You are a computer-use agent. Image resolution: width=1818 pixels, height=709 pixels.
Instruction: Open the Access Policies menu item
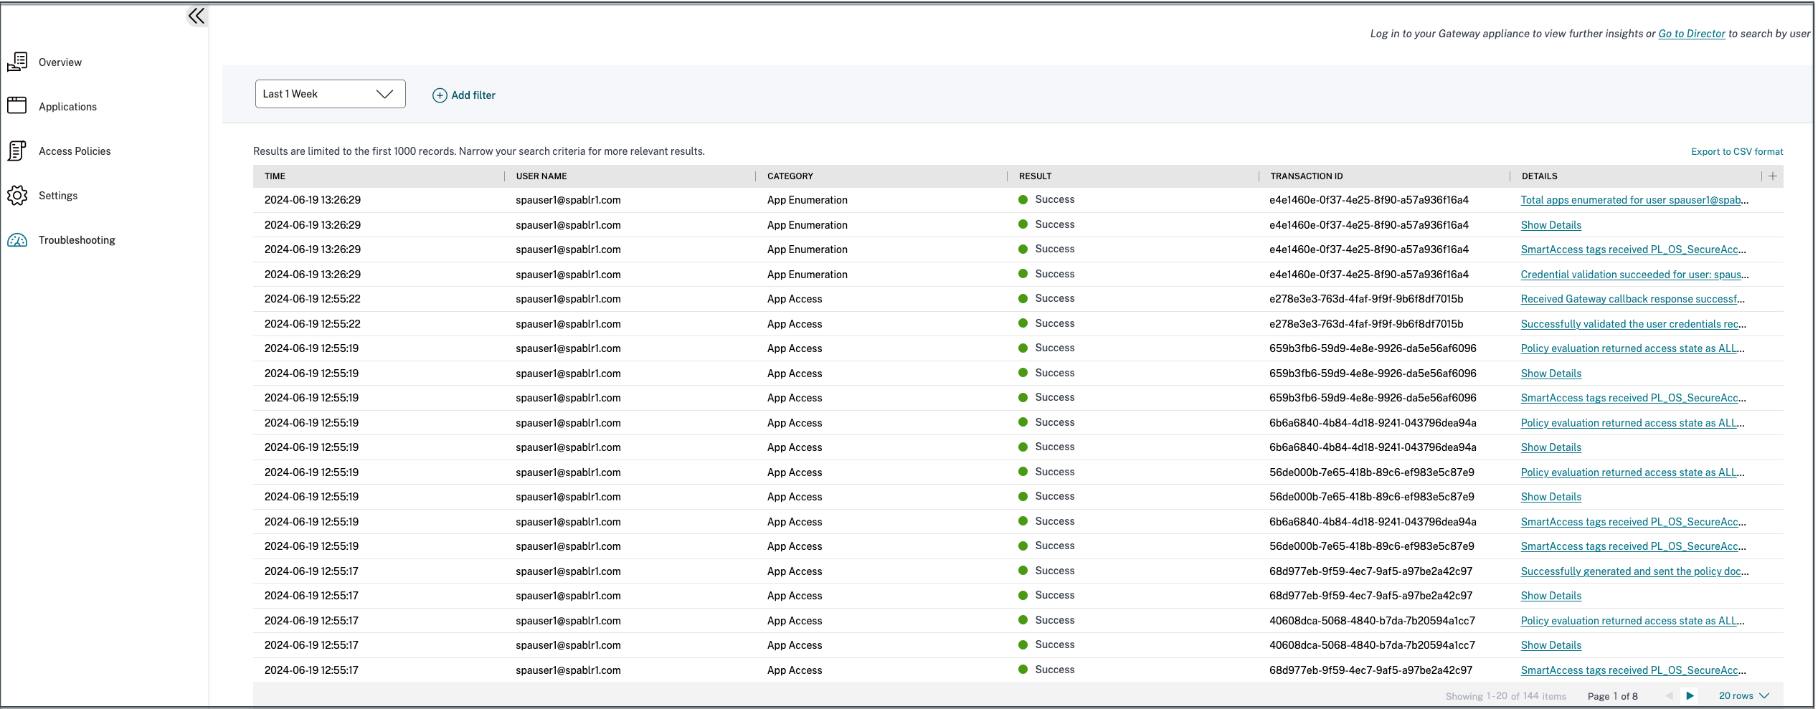(75, 151)
